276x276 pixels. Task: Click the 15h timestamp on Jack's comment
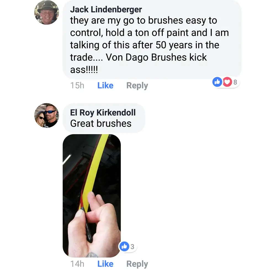coord(77,86)
